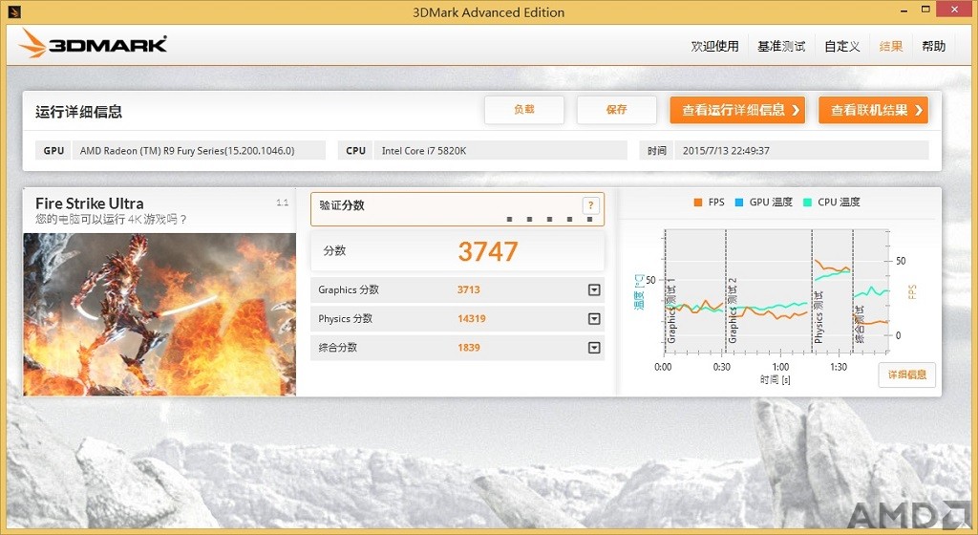The image size is (978, 535).
Task: Open the 详细信息 details button under chart
Action: (907, 374)
